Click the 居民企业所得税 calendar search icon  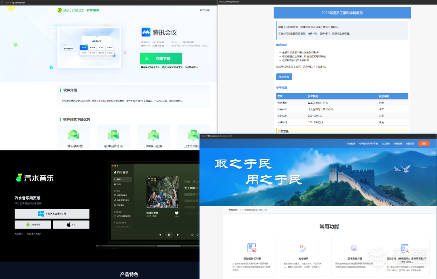(x=405, y=248)
